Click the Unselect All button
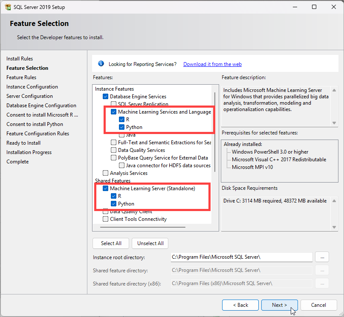Viewport: 344px width, 317px height. click(150, 243)
